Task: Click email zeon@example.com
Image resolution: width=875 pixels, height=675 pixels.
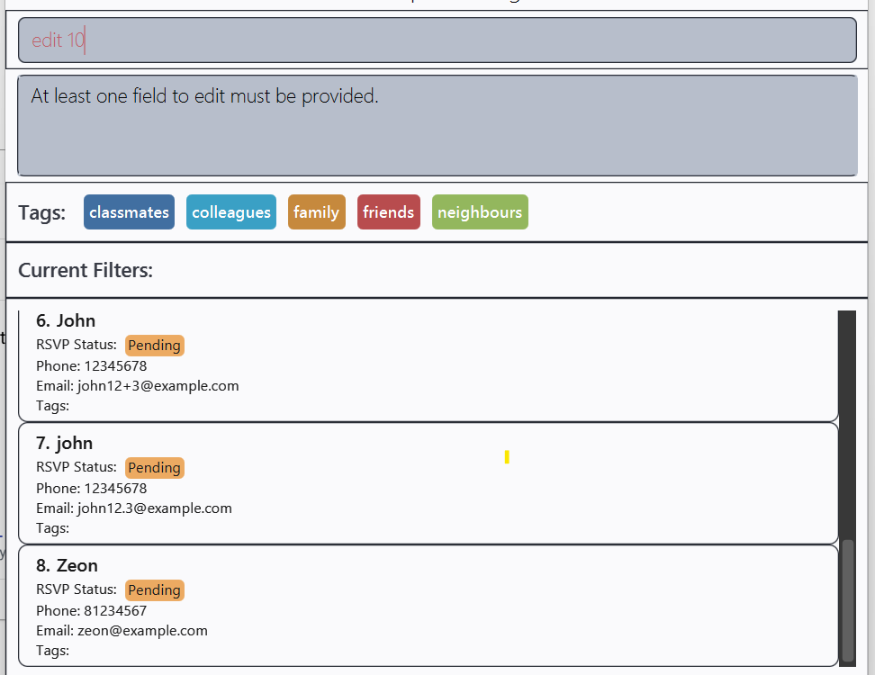Action: [142, 631]
